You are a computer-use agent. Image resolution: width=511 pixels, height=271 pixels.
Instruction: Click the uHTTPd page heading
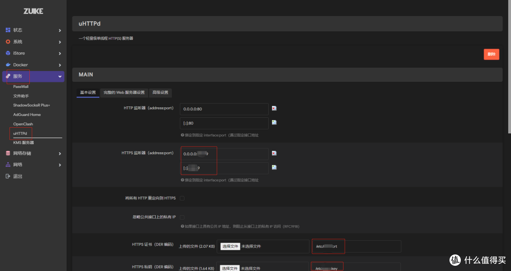[89, 24]
